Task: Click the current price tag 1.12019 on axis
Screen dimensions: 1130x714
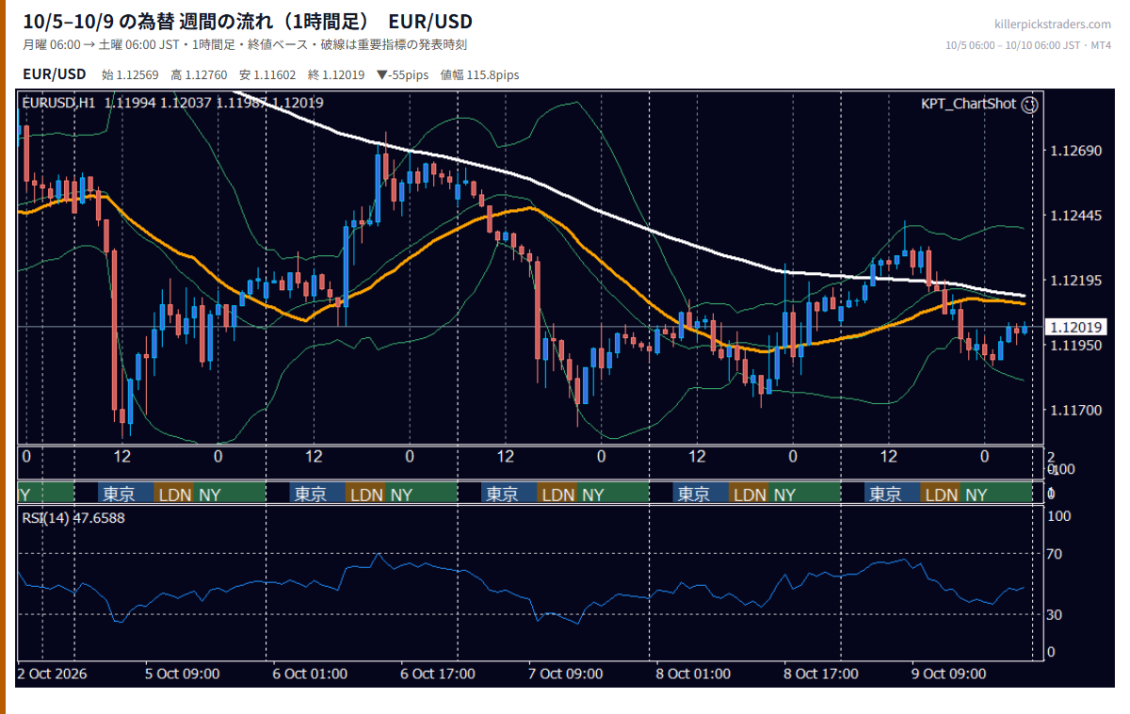Action: (1076, 327)
